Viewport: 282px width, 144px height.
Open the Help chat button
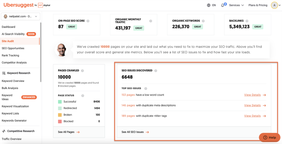(269, 138)
